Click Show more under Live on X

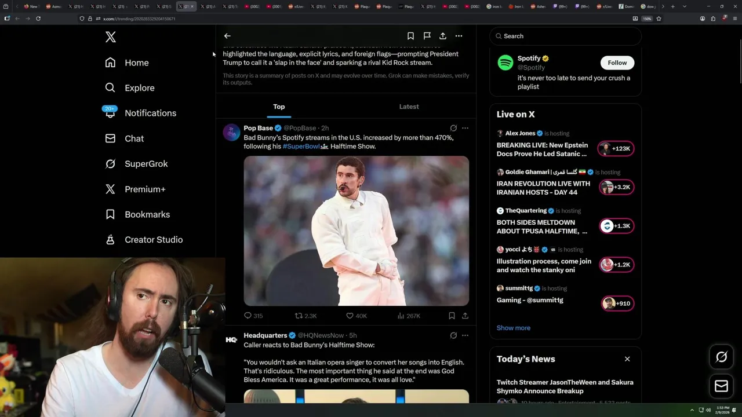[514, 328]
